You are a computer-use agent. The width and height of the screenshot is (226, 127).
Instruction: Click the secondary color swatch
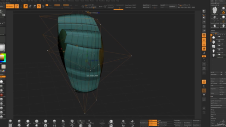click(x=4, y=67)
